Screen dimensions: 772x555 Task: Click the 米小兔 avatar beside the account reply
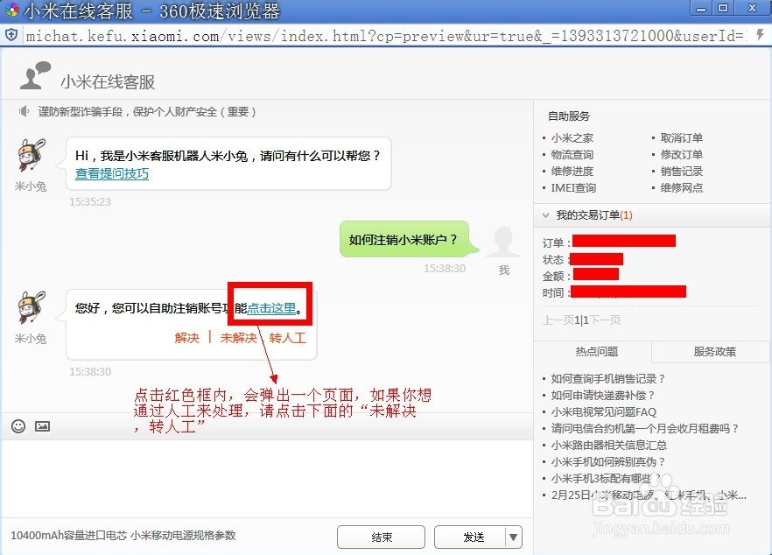click(31, 306)
